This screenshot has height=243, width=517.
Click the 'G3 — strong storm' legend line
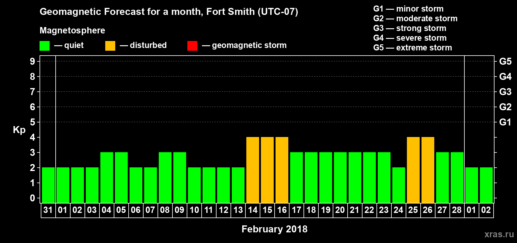(x=410, y=28)
